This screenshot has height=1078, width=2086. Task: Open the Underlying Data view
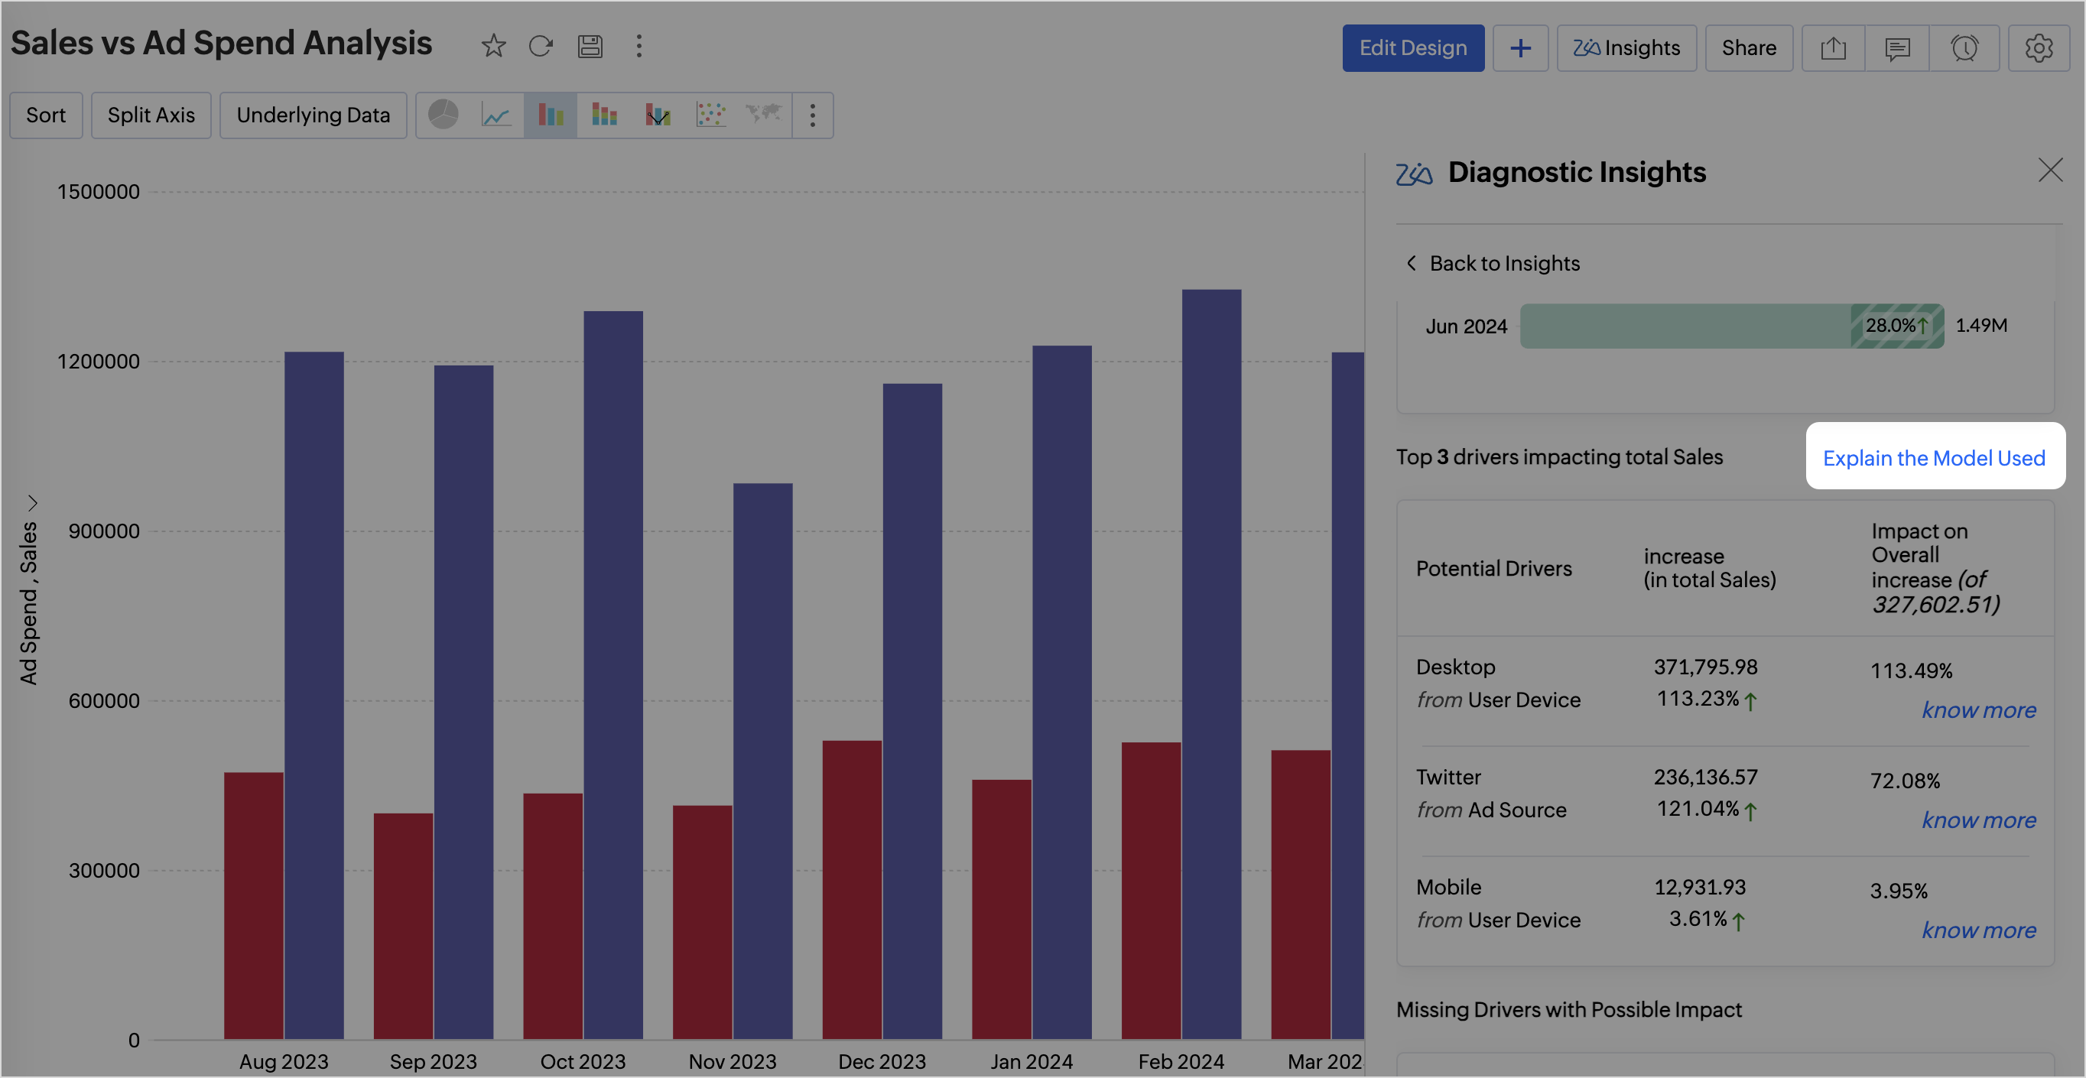click(313, 115)
